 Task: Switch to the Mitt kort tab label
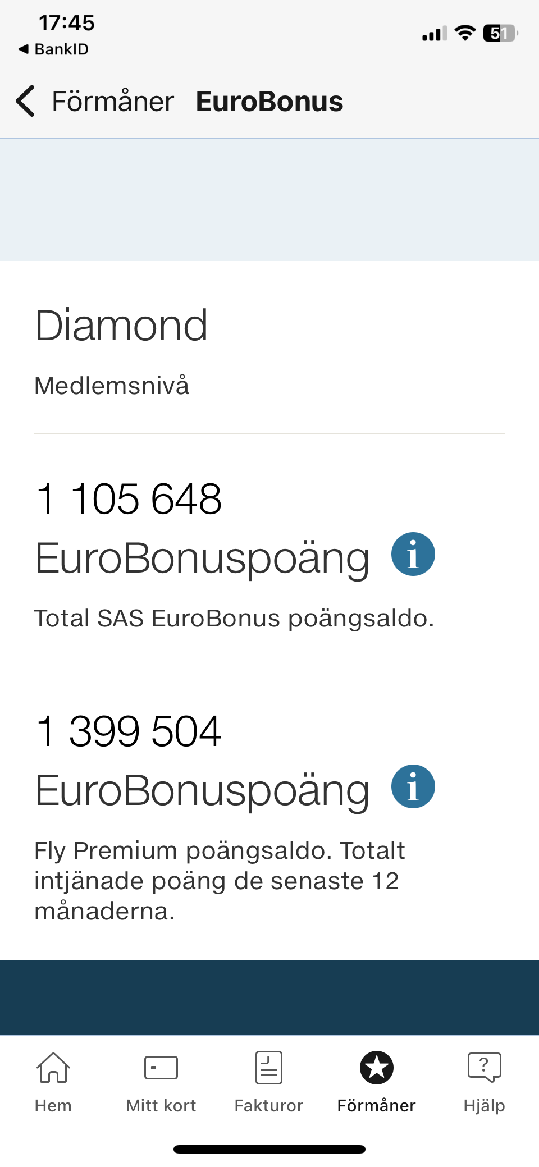click(161, 1106)
